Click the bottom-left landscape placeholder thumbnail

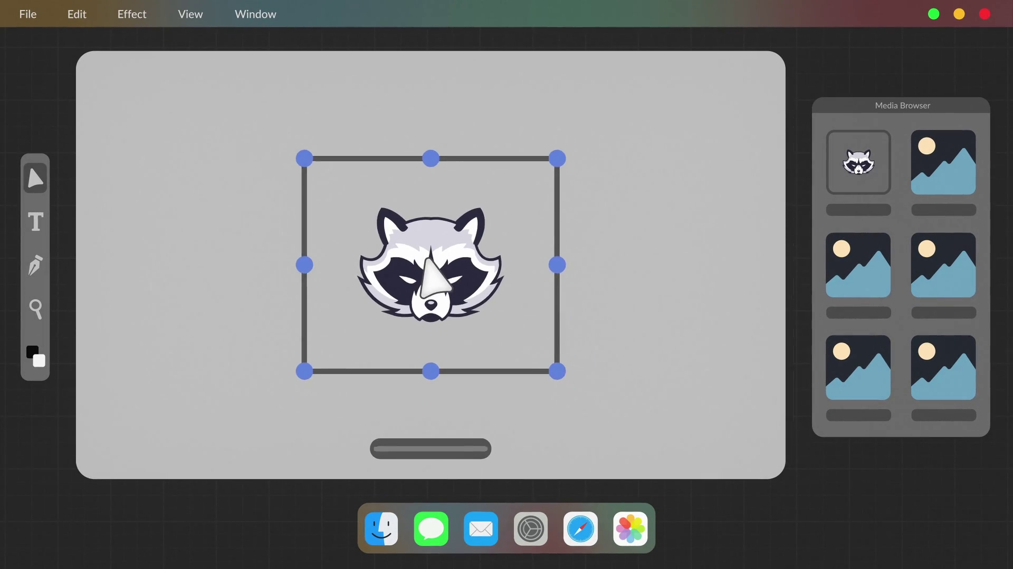point(858,368)
